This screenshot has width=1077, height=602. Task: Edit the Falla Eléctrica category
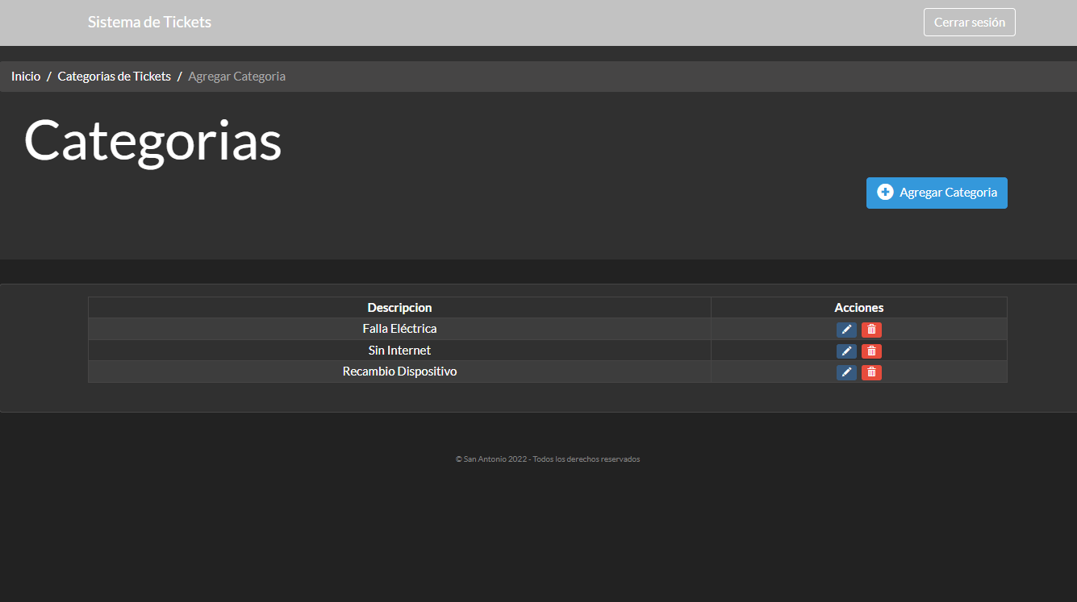tap(846, 330)
